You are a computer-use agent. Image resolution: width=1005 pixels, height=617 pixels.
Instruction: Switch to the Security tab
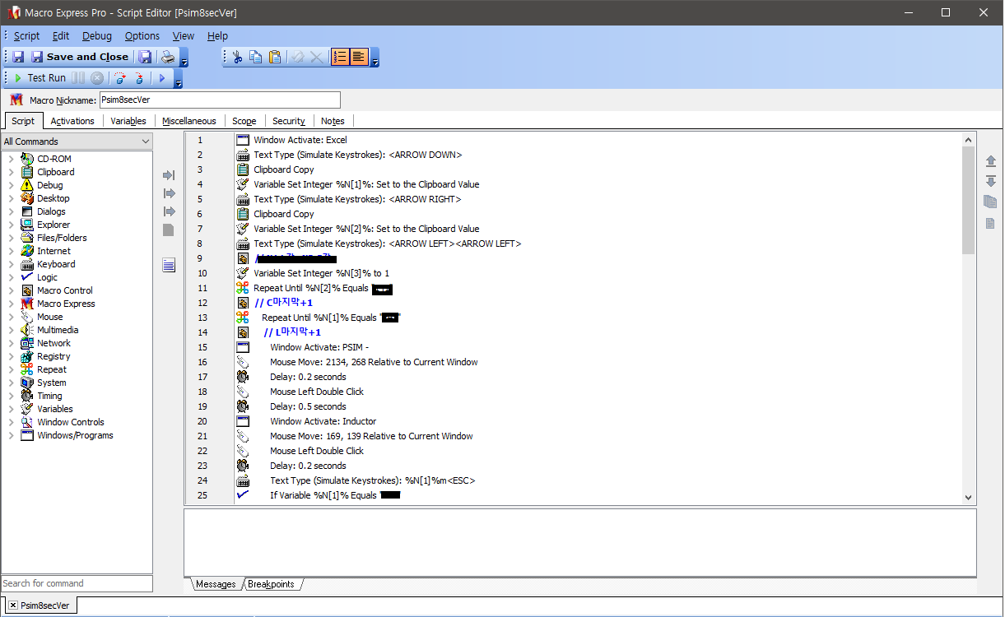pos(289,121)
